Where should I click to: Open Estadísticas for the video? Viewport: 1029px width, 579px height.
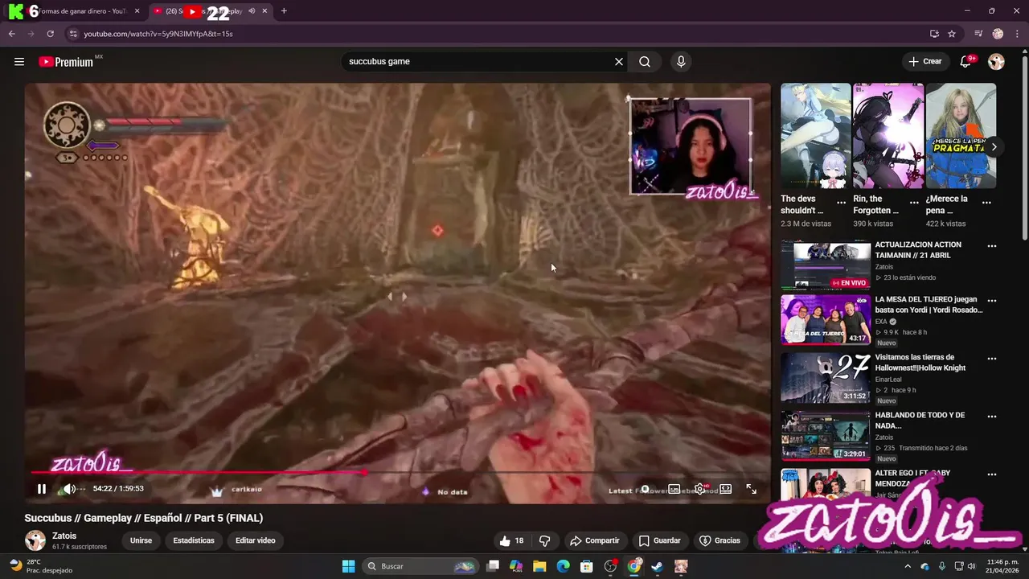click(194, 540)
